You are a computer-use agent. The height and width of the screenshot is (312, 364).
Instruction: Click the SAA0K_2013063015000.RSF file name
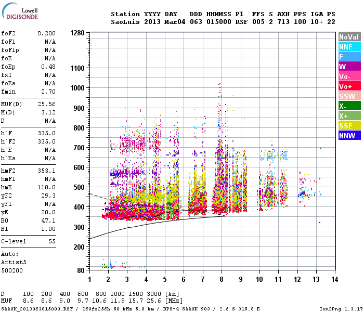[x=37, y=309]
